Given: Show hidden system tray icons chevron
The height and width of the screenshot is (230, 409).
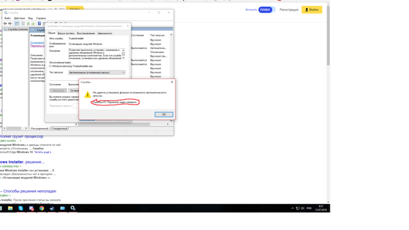Looking at the screenshot, I should (292, 208).
